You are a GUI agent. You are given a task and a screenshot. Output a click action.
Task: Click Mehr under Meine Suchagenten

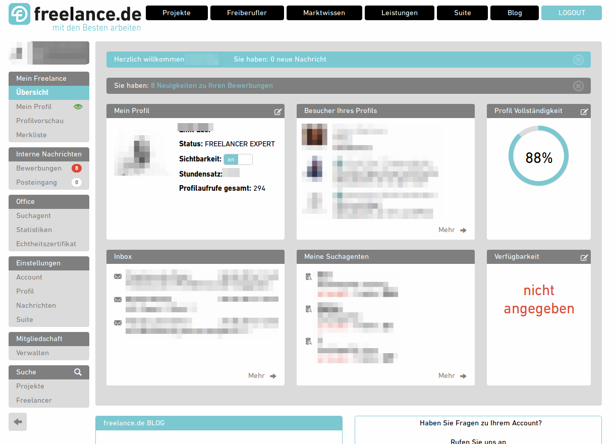coord(453,376)
